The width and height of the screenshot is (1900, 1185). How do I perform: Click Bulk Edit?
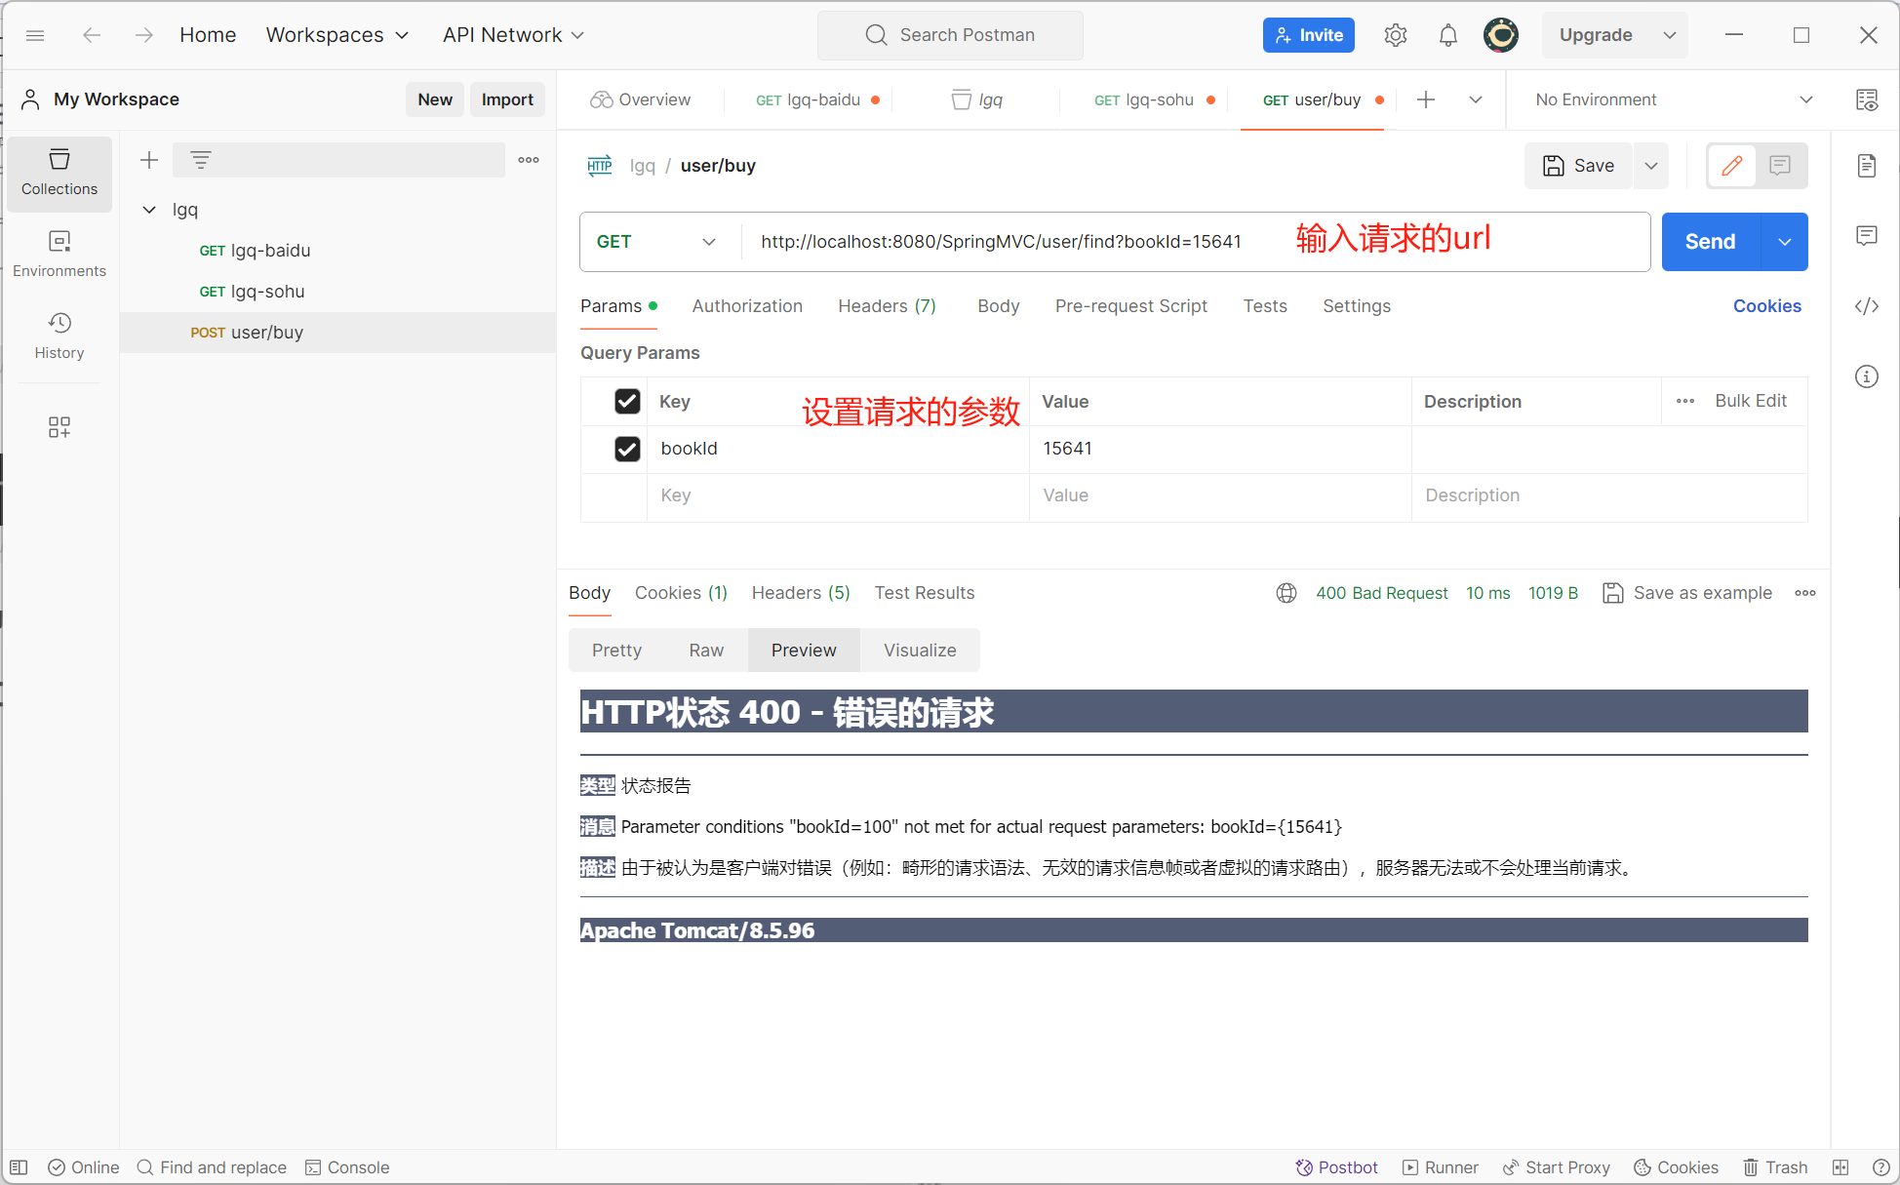[x=1751, y=401]
